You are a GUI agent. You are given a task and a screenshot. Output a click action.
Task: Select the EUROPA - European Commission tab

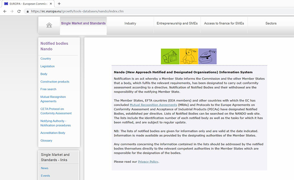[28, 4]
